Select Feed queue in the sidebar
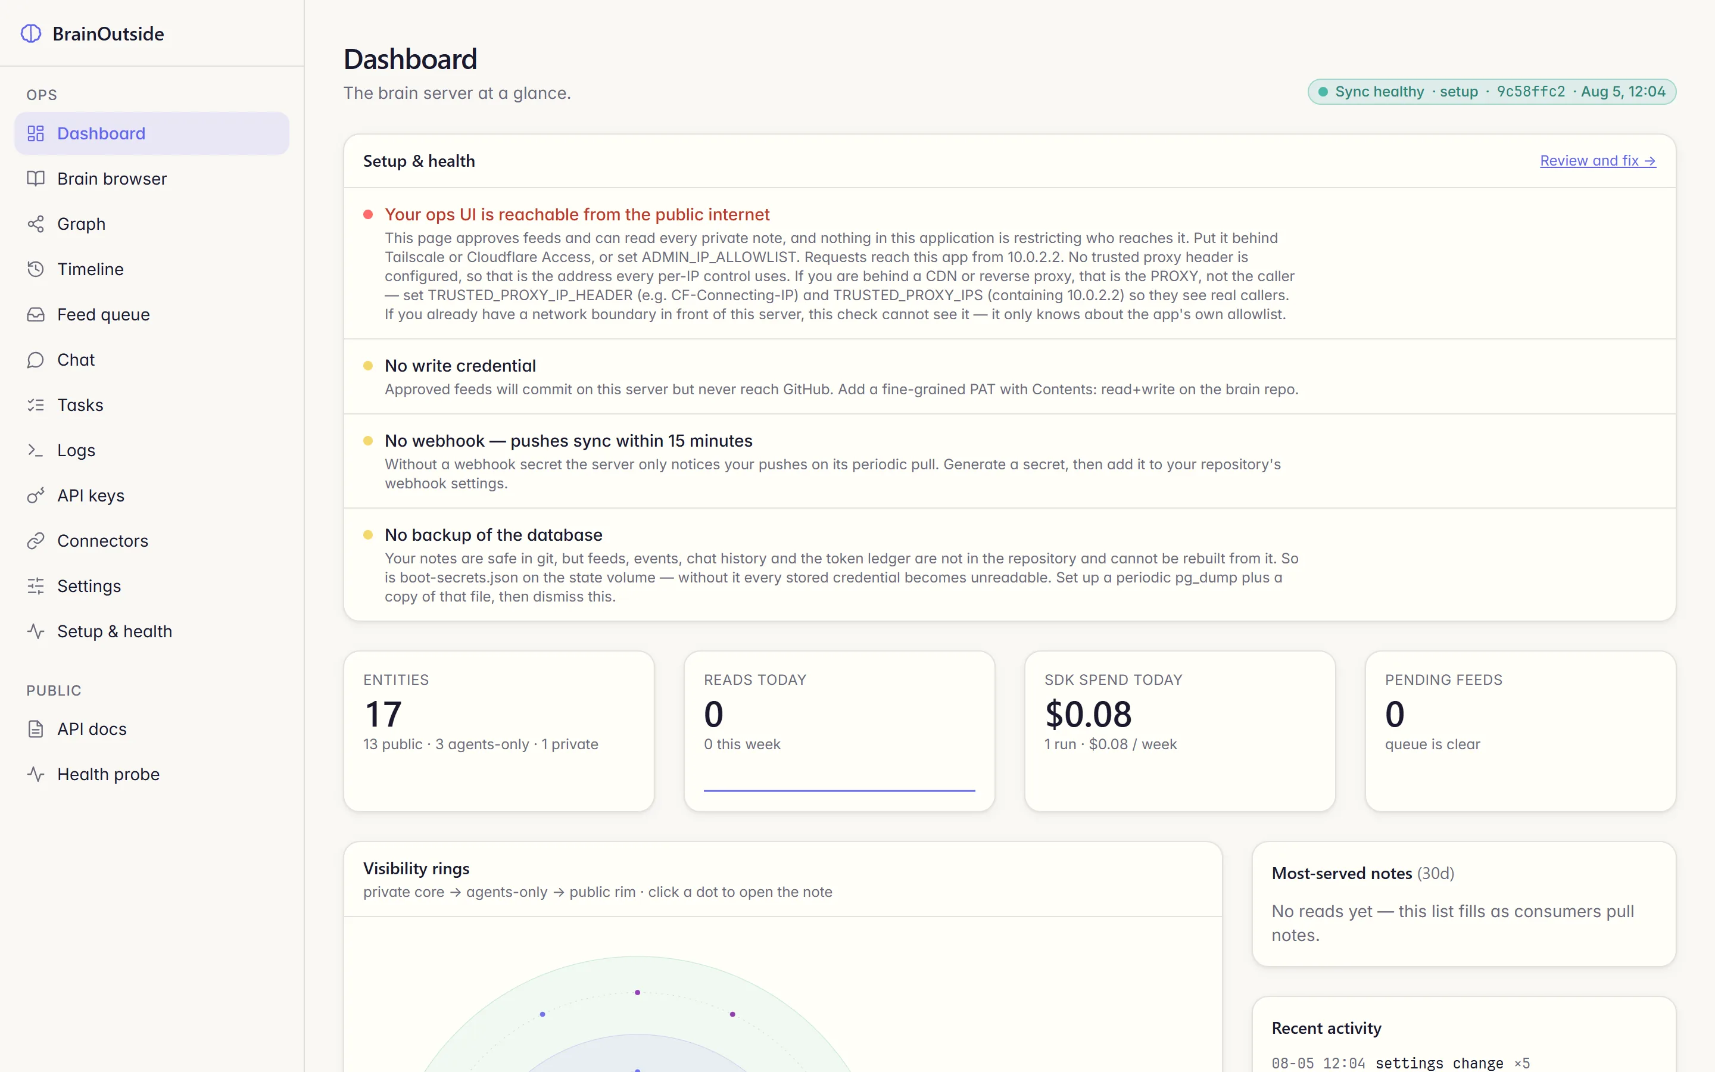This screenshot has width=1715, height=1072. 152,315
